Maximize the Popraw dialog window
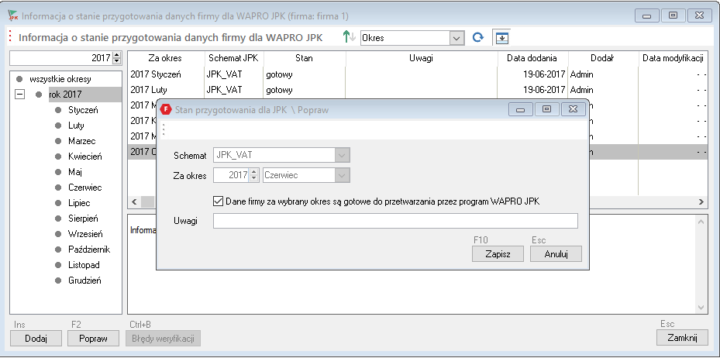The height and width of the screenshot is (358, 720). coord(546,109)
